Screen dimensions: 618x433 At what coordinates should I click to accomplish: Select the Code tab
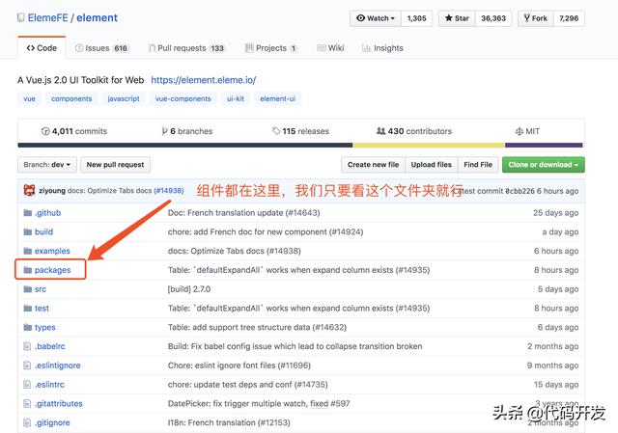pyautogui.click(x=42, y=48)
